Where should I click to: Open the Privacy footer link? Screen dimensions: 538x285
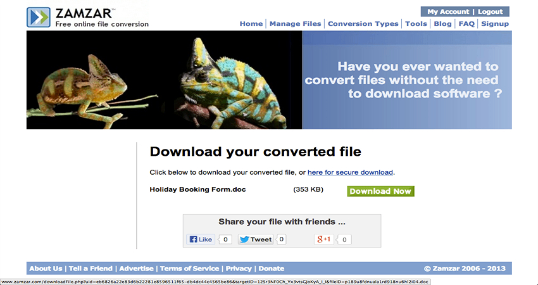(x=239, y=269)
